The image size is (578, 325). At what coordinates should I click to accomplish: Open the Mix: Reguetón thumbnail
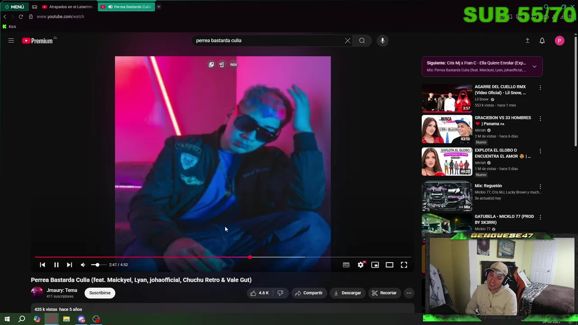447,196
